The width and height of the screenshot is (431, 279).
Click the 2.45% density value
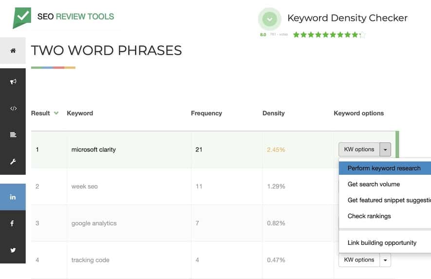click(x=276, y=150)
